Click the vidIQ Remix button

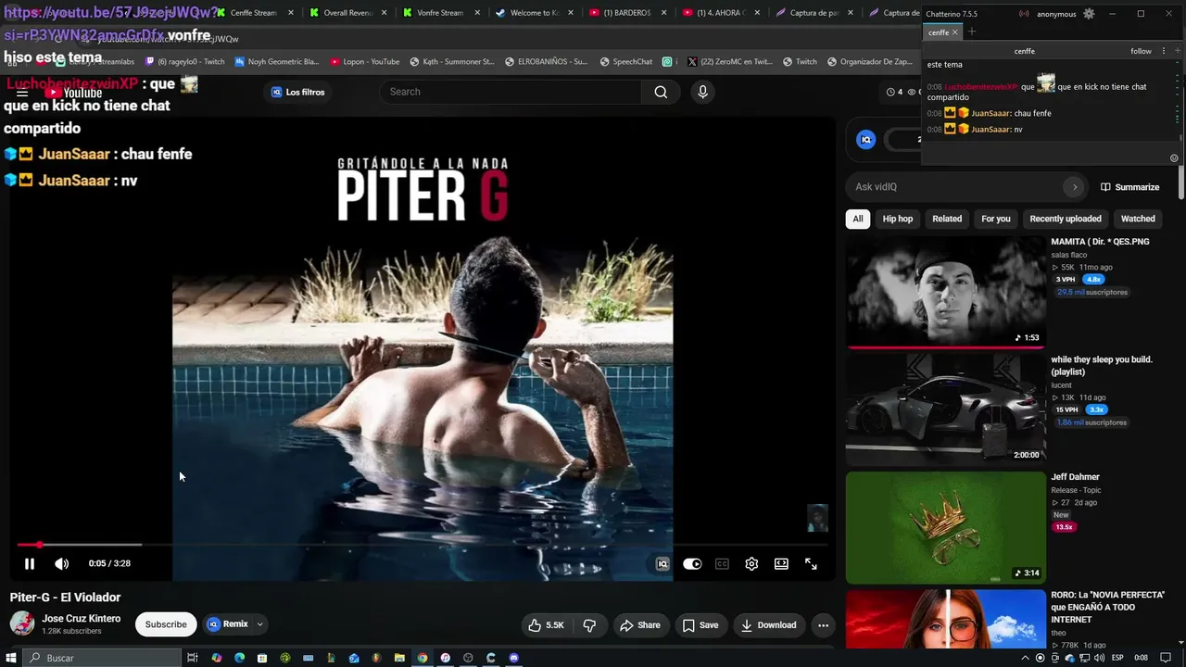coord(228,624)
